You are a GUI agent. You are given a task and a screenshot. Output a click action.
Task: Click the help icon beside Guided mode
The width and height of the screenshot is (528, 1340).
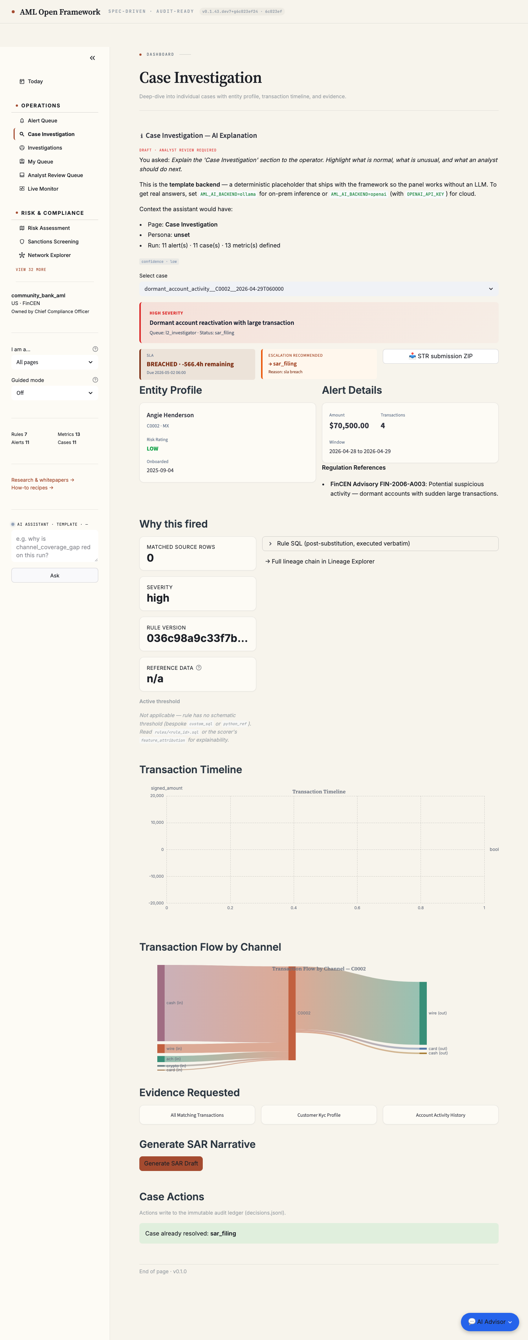pos(95,380)
